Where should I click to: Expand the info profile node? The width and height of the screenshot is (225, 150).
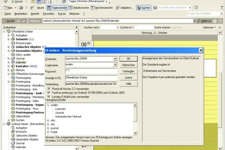click(48, 120)
